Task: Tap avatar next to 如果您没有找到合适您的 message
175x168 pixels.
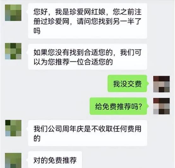Action: [13, 51]
